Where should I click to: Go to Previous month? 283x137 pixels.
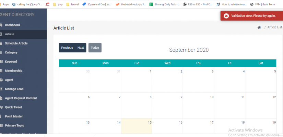coord(67,48)
